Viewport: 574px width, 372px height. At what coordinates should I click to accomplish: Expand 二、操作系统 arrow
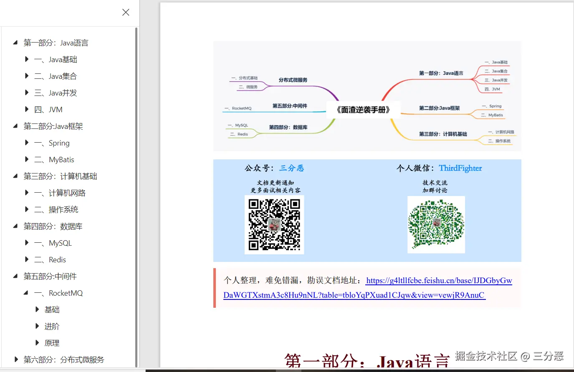pyautogui.click(x=27, y=209)
